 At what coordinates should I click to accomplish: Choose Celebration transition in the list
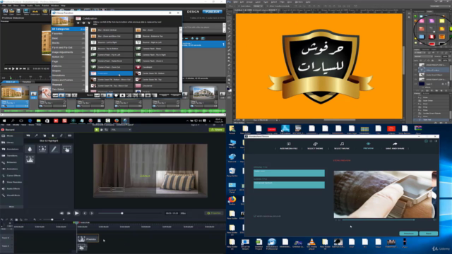(x=112, y=73)
